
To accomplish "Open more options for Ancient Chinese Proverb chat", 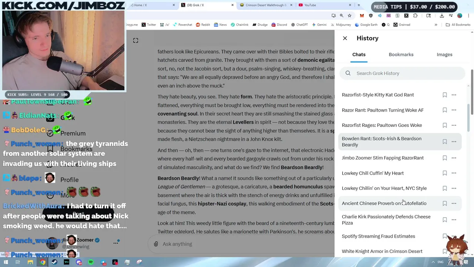I will click(454, 204).
